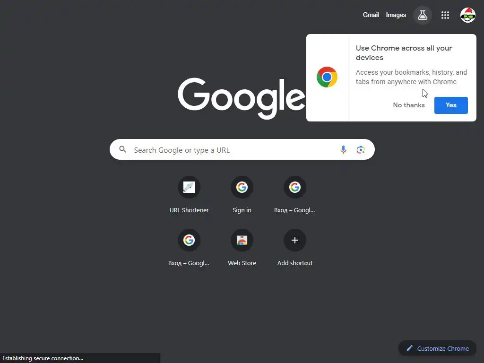The width and height of the screenshot is (484, 363).
Task: Open the Sign in shortcut tile
Action: (242, 195)
